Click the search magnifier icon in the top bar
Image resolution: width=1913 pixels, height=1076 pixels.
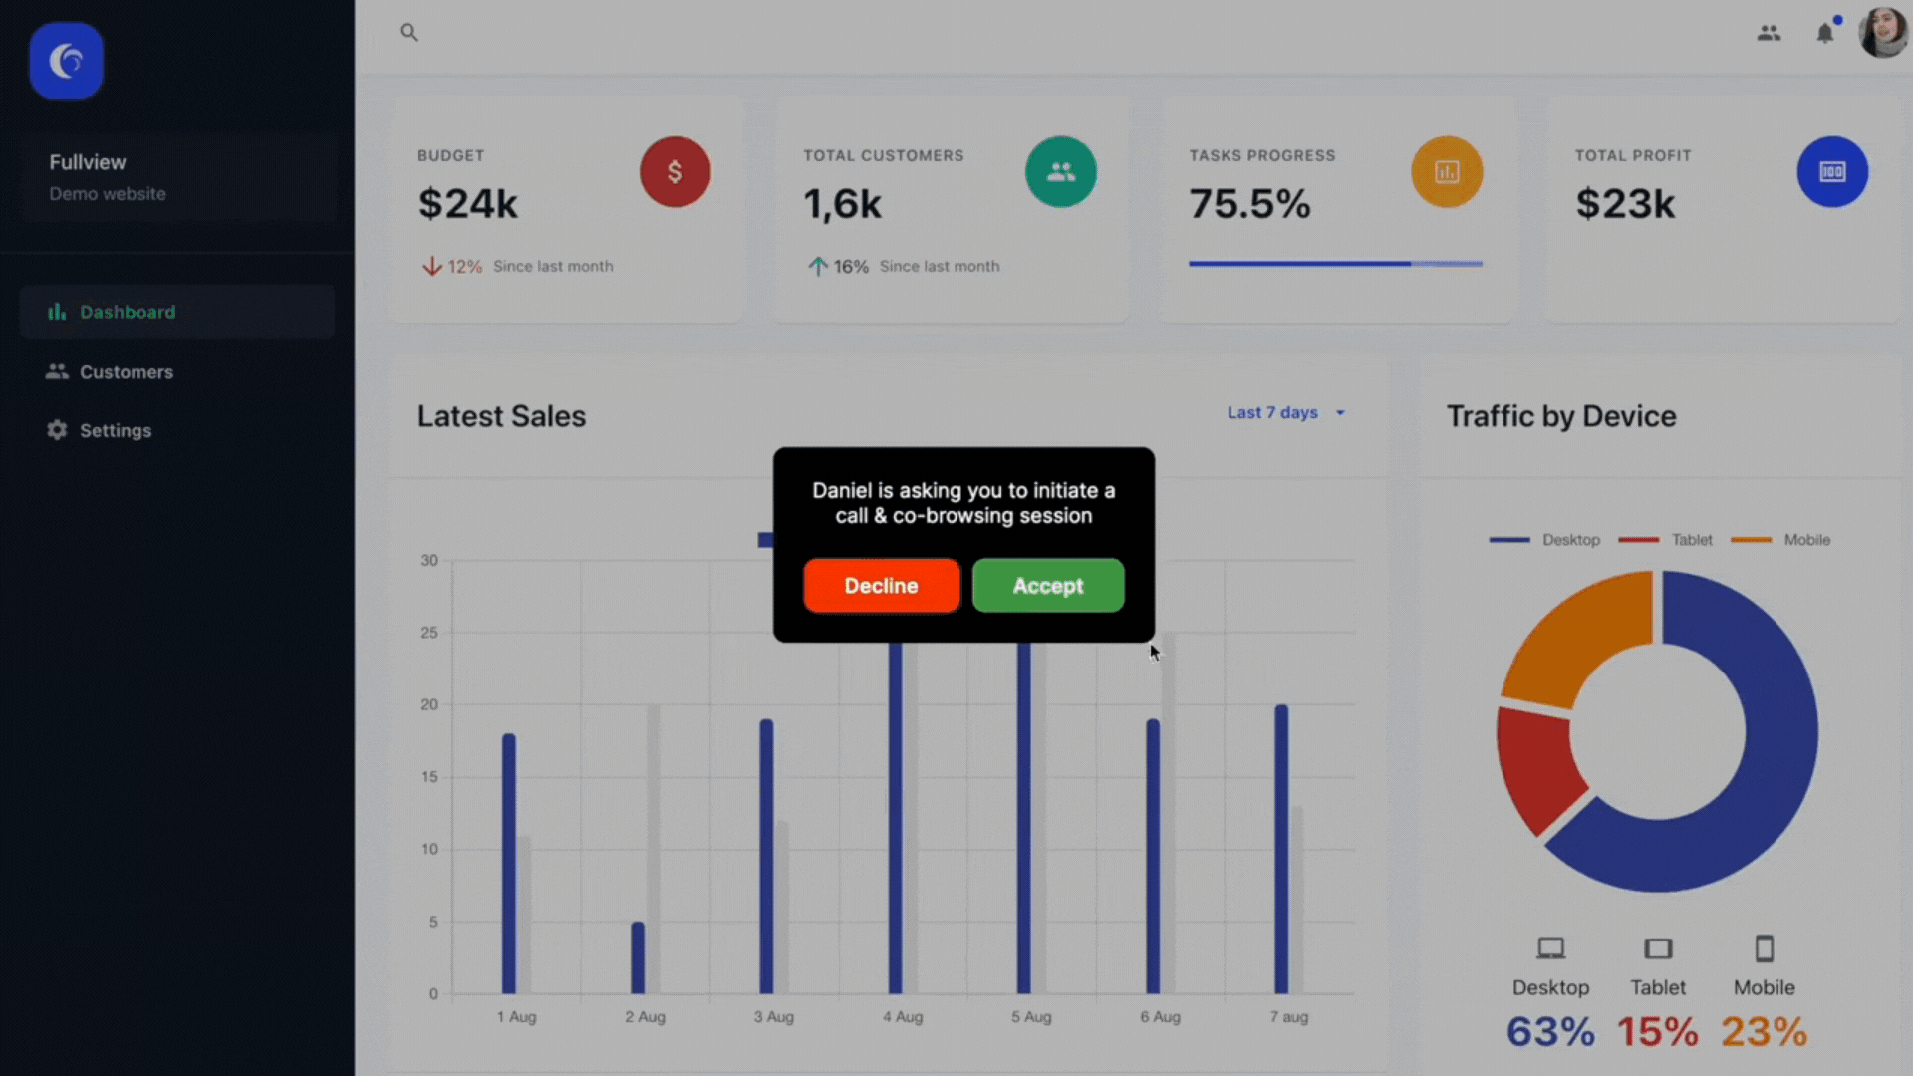click(409, 32)
